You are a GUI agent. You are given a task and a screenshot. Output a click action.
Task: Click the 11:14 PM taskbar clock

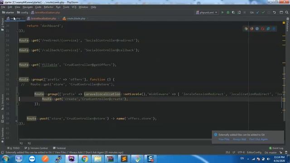pos(279,157)
